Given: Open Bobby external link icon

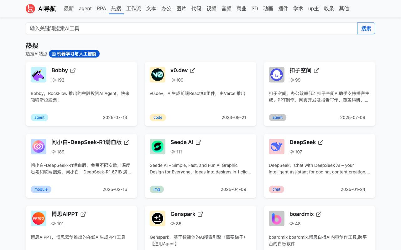Looking at the screenshot, I should pos(73,70).
